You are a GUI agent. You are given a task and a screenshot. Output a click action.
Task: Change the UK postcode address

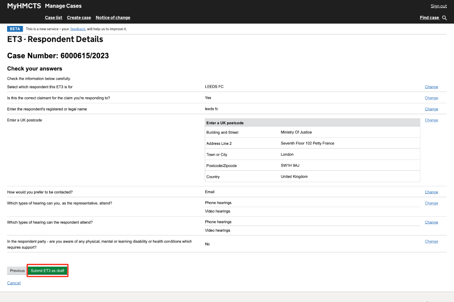431,120
